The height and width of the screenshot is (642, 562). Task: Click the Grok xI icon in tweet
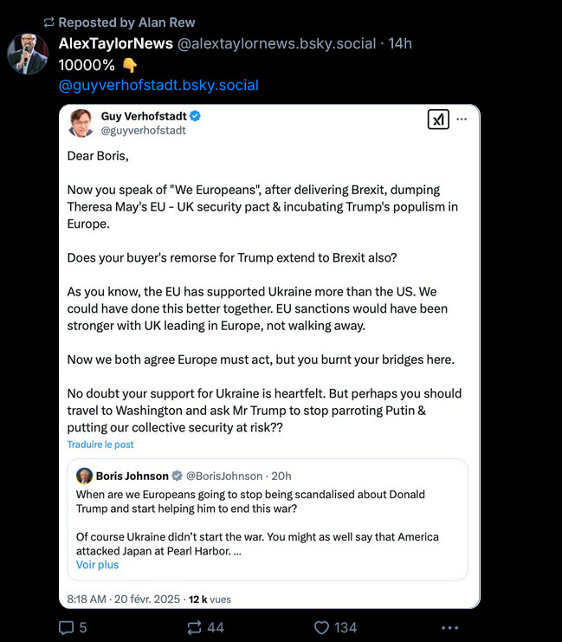pyautogui.click(x=438, y=120)
